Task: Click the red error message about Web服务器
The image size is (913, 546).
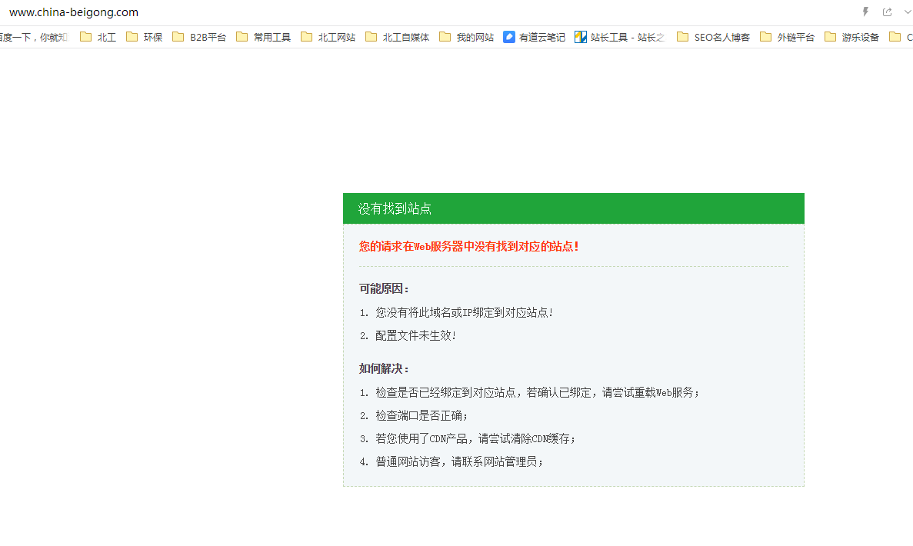Action: (x=468, y=246)
